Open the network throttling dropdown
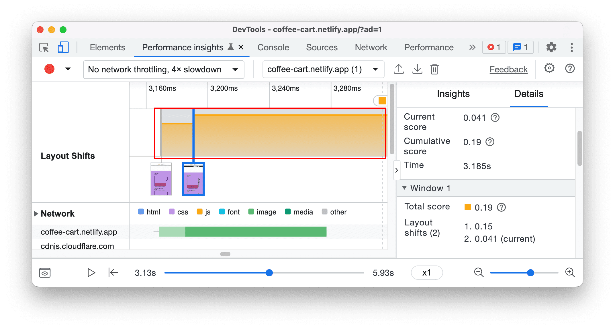The height and width of the screenshot is (329, 615). coord(161,69)
